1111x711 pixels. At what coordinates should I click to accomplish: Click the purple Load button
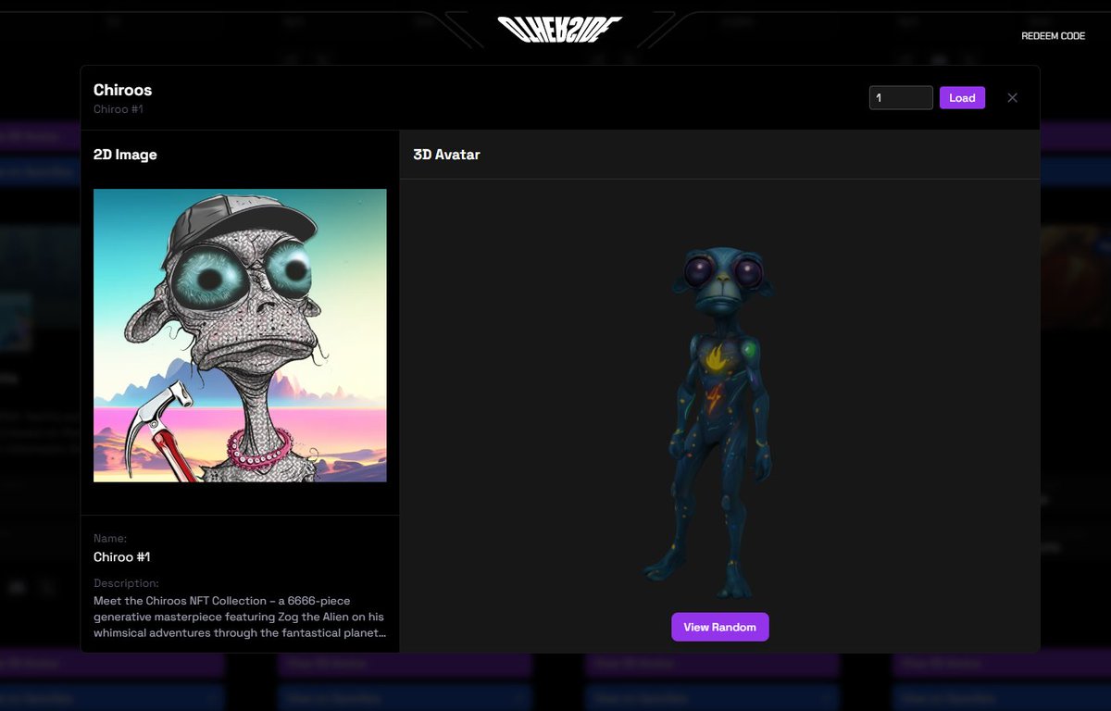[962, 97]
